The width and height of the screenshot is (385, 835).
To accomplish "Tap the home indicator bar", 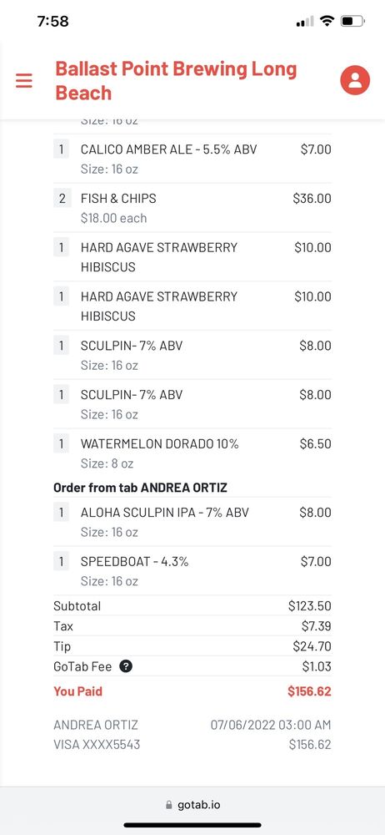I will pyautogui.click(x=192, y=825).
